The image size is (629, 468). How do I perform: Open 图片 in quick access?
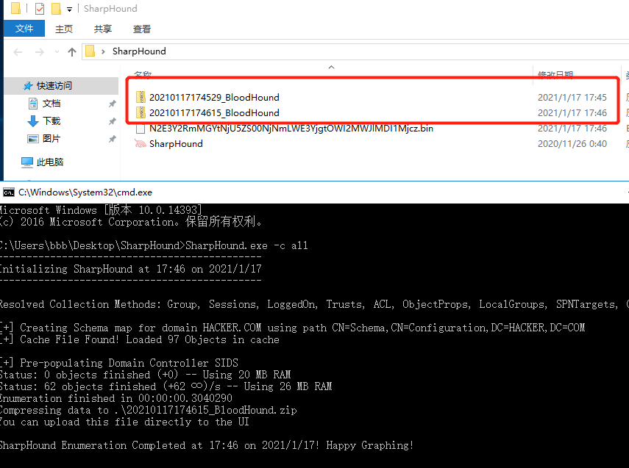(51, 139)
